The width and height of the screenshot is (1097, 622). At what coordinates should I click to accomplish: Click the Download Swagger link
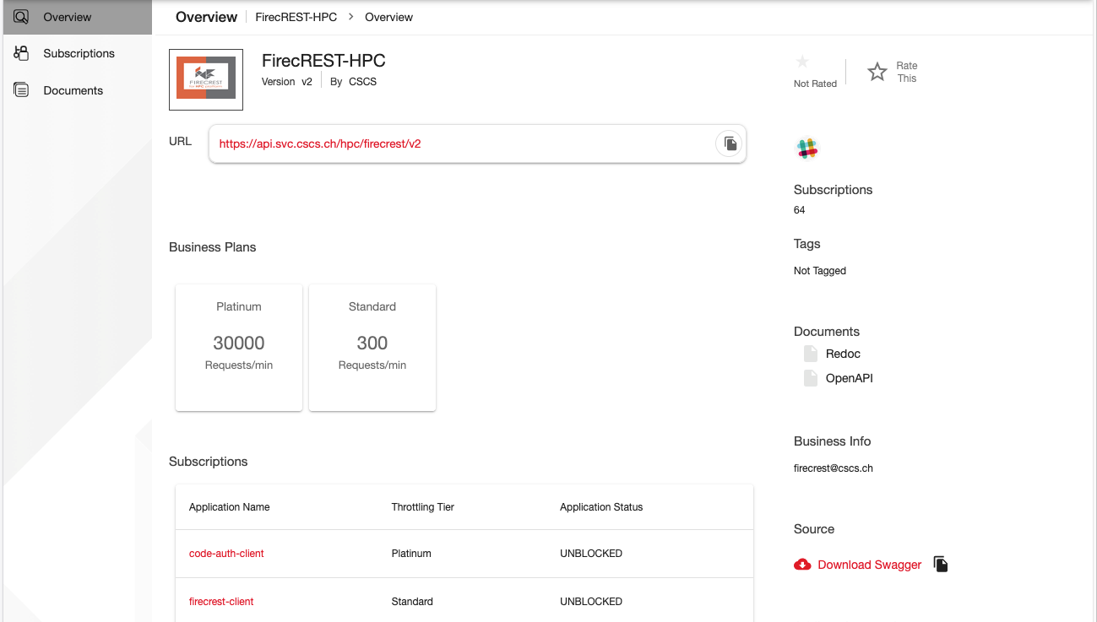pos(870,565)
